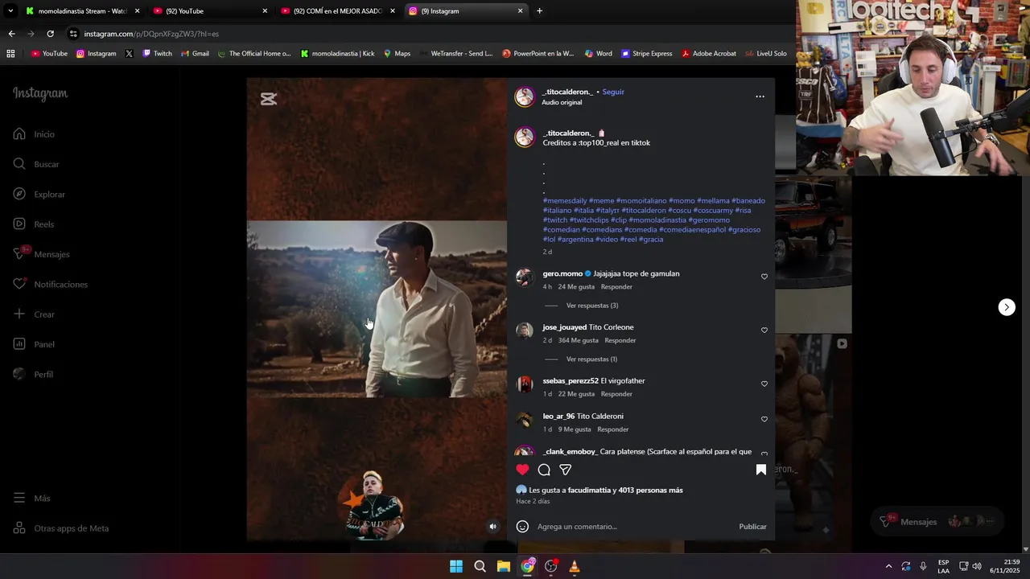Open the tab search dropdown arrow
The width and height of the screenshot is (1030, 579).
(x=9, y=11)
